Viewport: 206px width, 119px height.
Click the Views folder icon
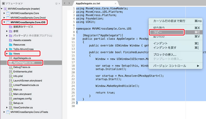point(11,54)
